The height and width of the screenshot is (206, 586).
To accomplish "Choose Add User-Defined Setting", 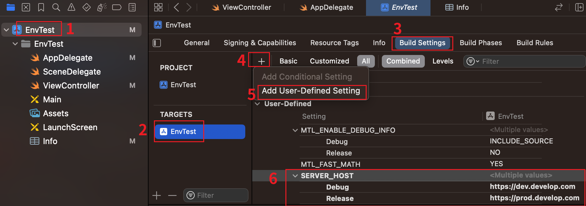I will [x=311, y=91].
